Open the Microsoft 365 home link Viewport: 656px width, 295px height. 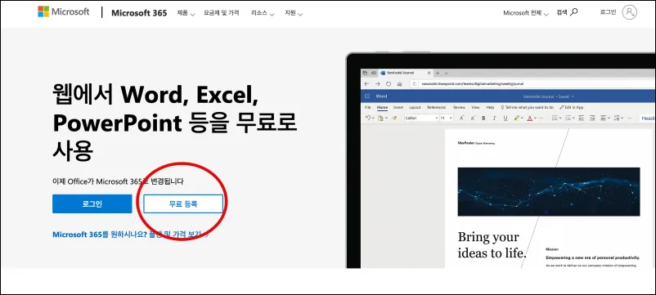(x=139, y=13)
